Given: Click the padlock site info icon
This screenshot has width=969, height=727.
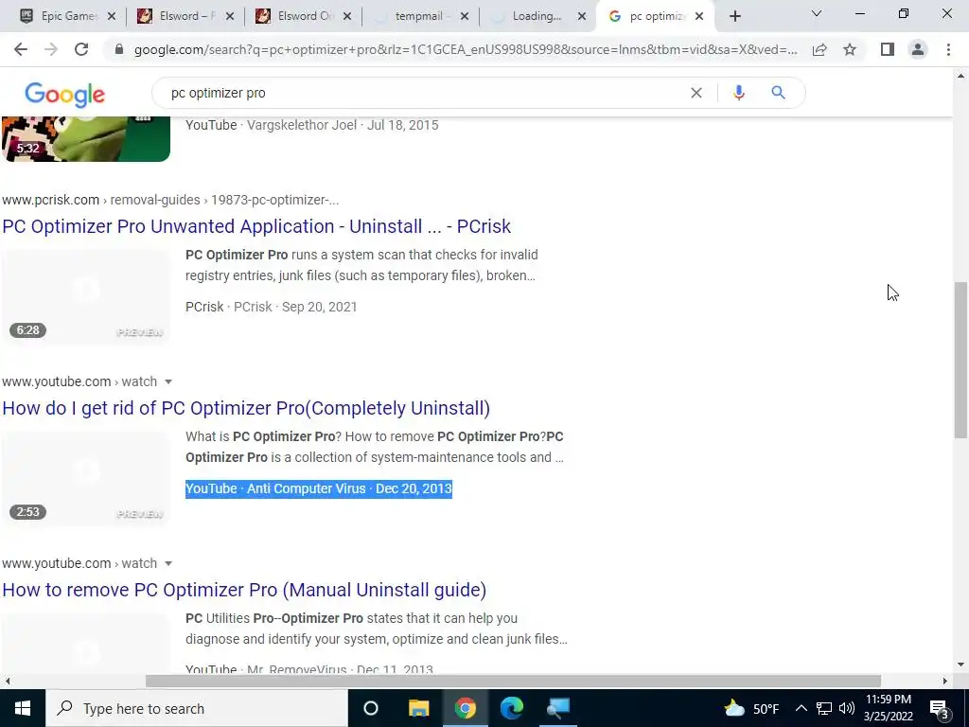Looking at the screenshot, I should (x=119, y=49).
